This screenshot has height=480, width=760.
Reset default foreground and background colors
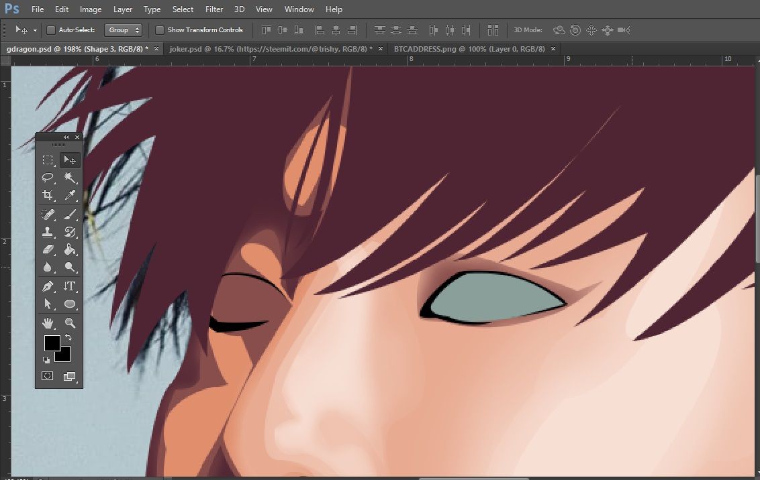(x=46, y=359)
